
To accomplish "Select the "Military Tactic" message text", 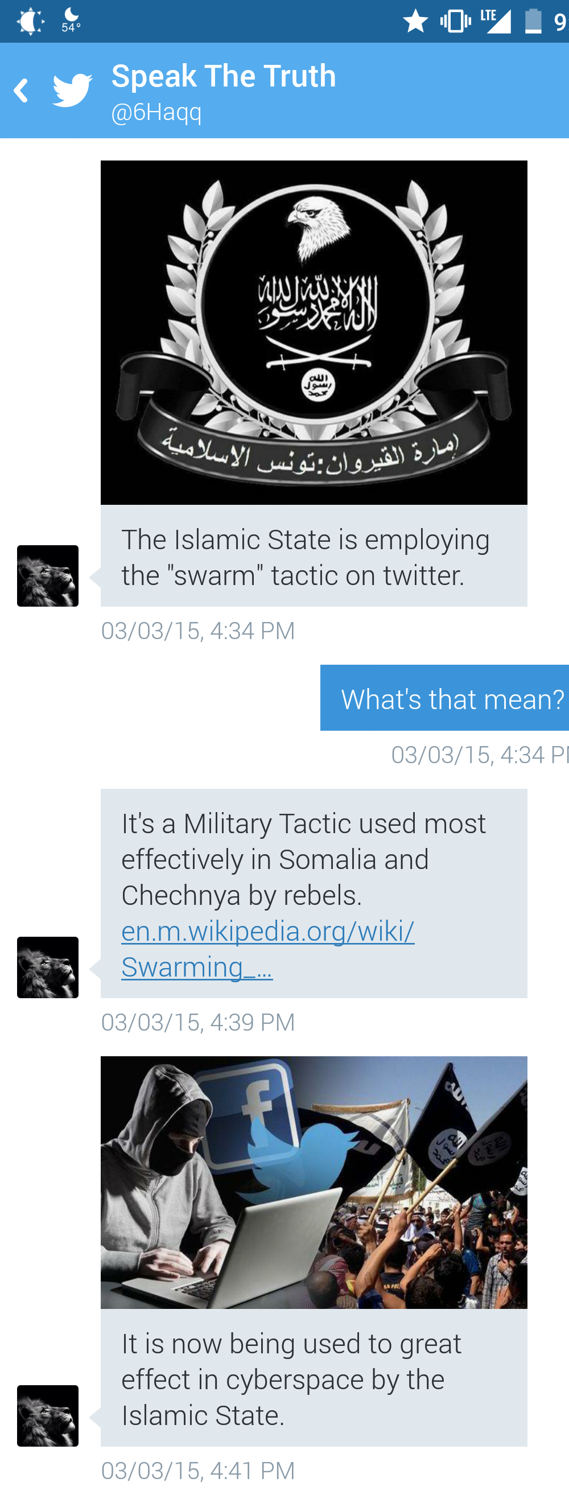I will click(x=303, y=859).
